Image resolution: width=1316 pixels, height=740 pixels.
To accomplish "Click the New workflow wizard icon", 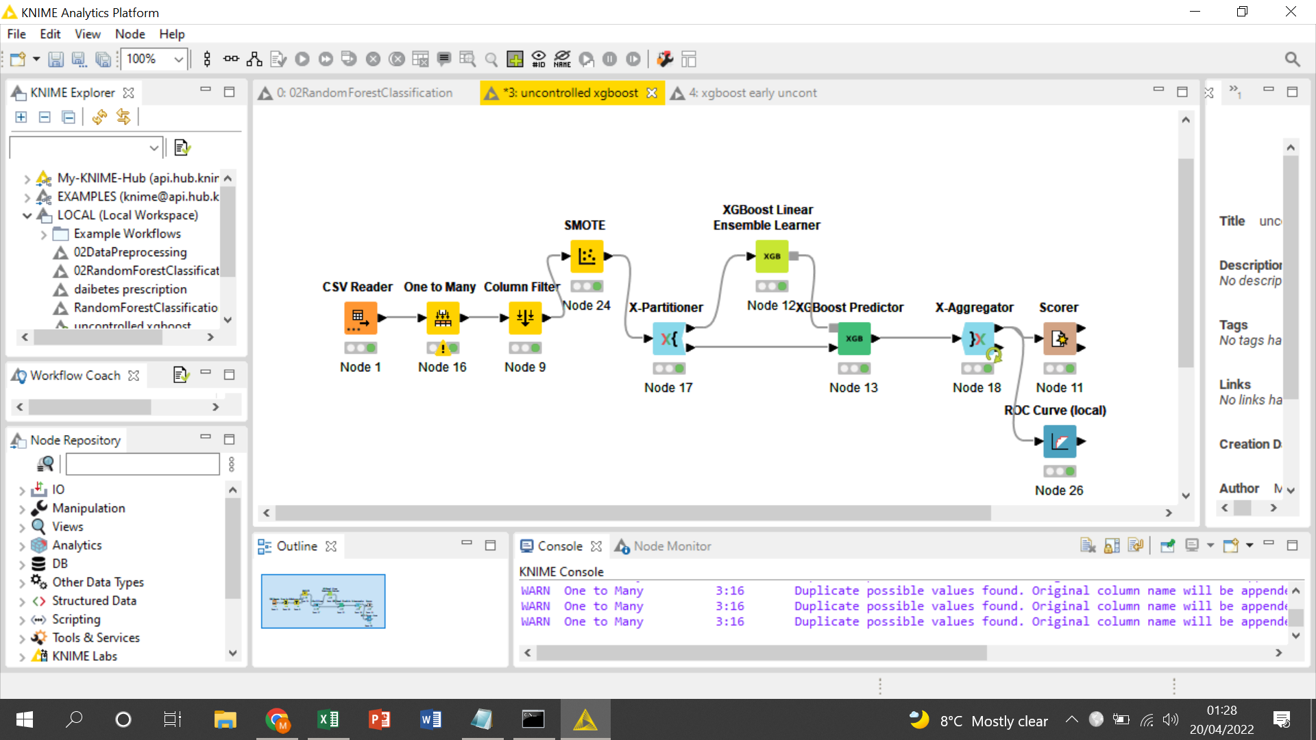I will pos(17,60).
